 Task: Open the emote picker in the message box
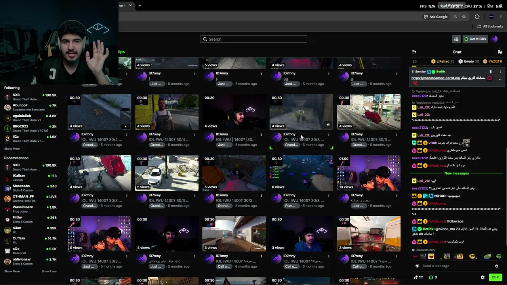[x=496, y=266]
